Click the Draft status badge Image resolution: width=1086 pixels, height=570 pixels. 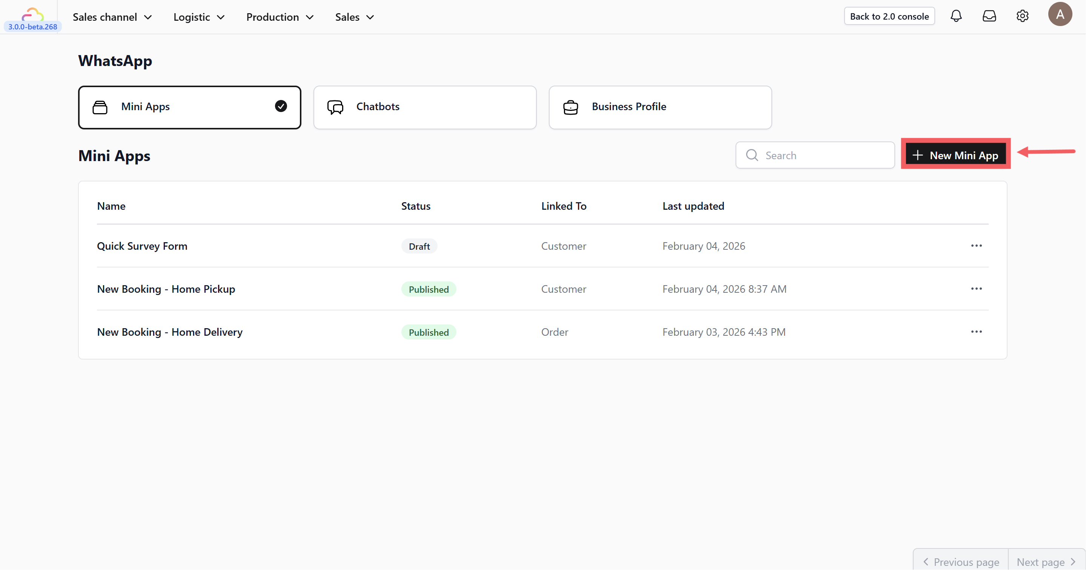coord(419,246)
